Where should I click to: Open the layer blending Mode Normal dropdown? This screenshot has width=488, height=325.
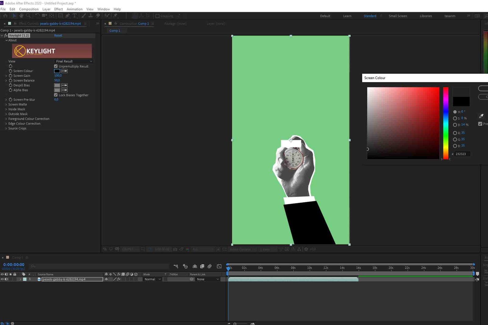click(x=152, y=279)
